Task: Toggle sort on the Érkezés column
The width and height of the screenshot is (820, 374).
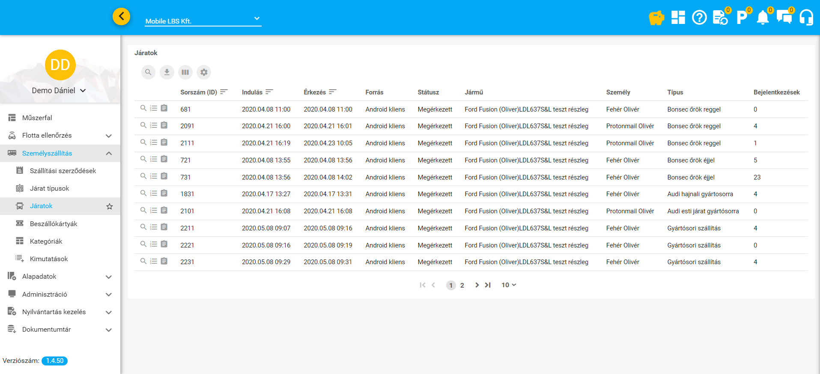Action: tap(332, 92)
